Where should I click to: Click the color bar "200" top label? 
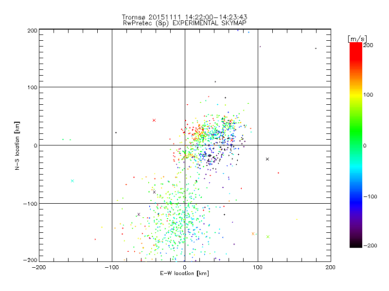click(368, 45)
